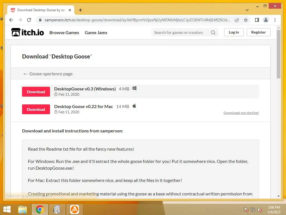Download DesktopGoose v0.3 (Windows)
The height and width of the screenshot is (215, 286).
pyautogui.click(x=36, y=92)
